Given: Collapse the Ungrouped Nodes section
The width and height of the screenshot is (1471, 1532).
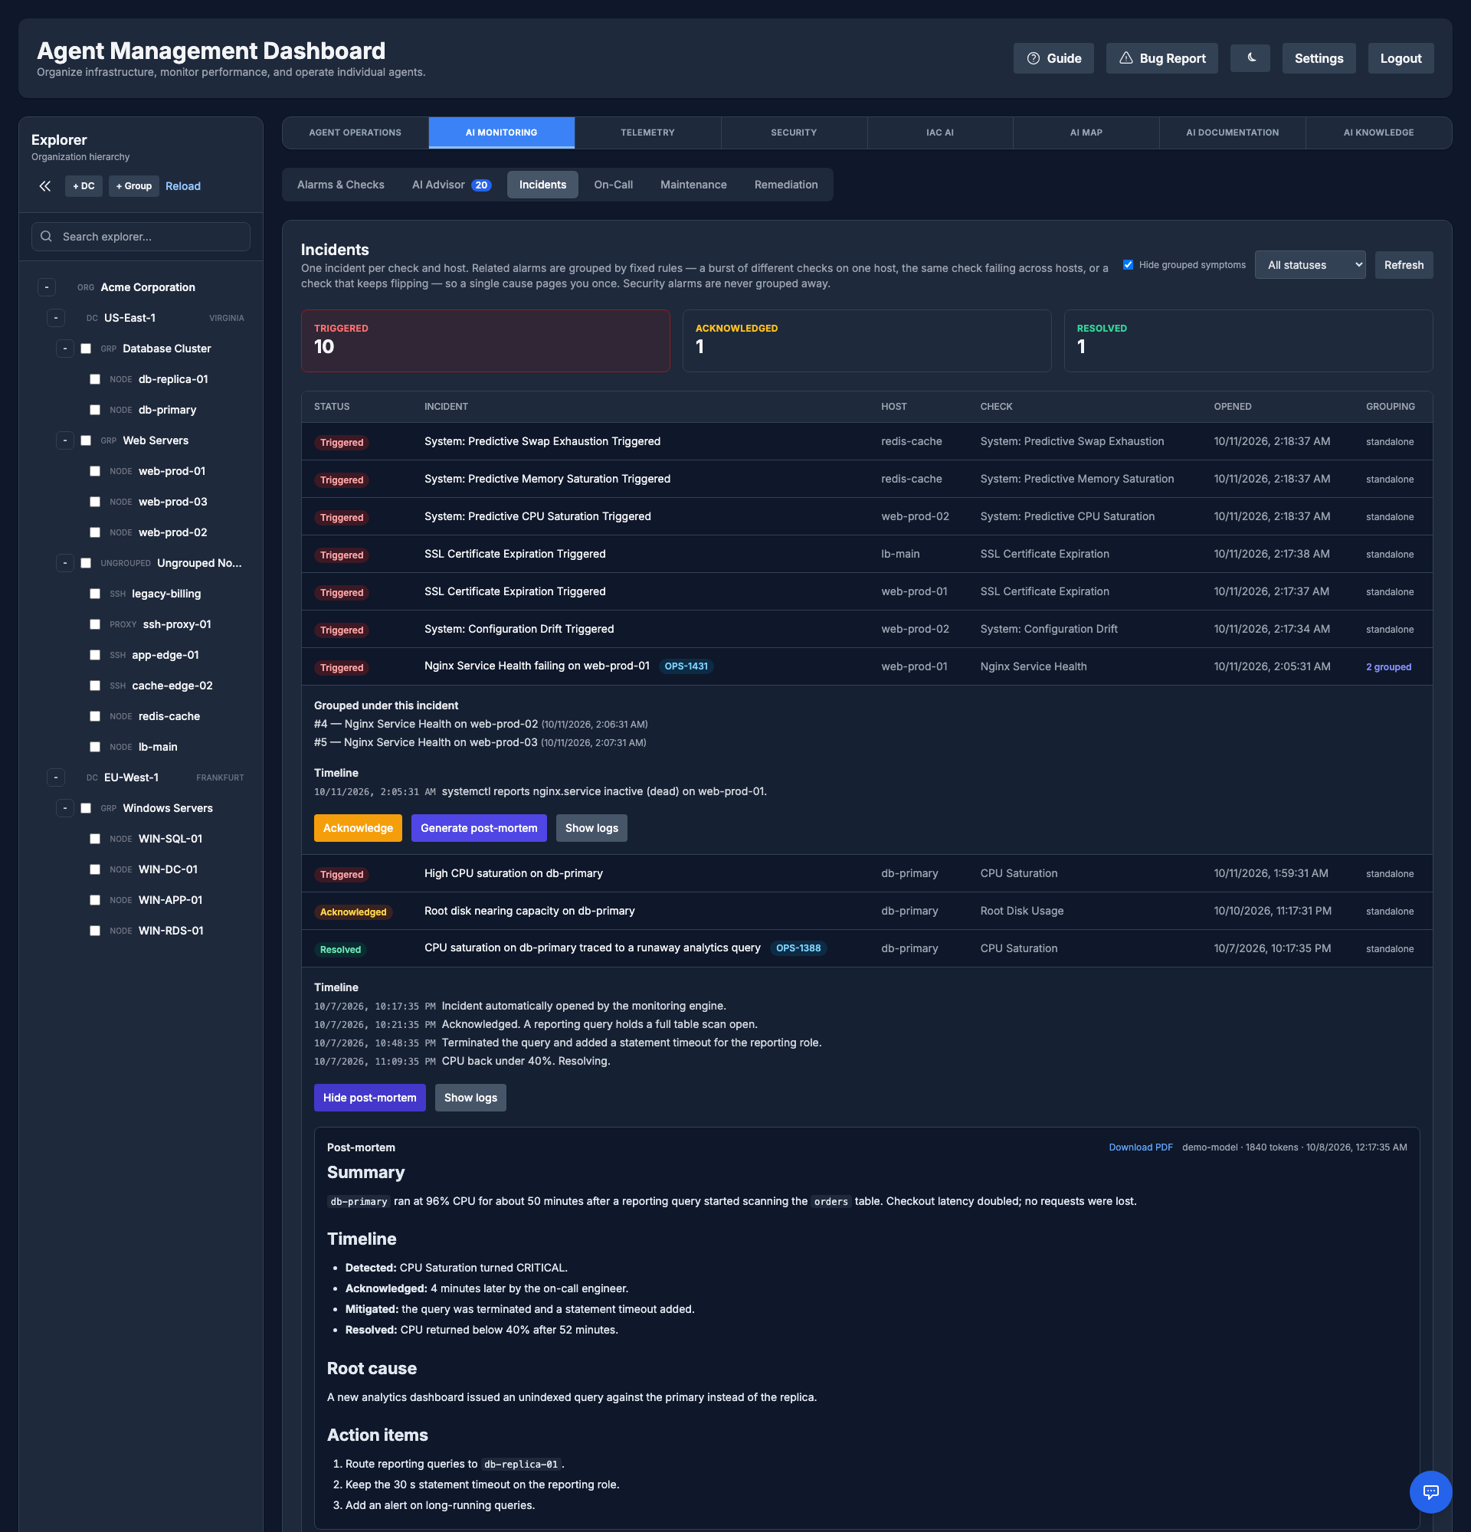Looking at the screenshot, I should point(65,563).
